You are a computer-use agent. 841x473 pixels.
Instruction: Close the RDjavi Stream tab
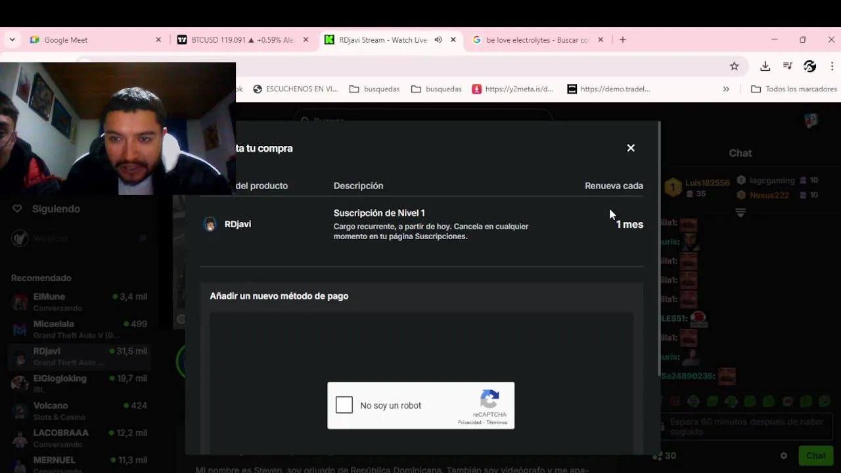pos(453,39)
